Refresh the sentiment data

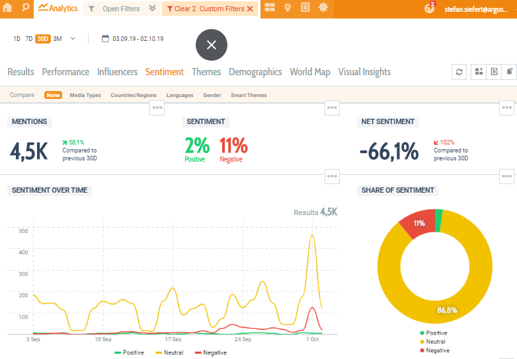(459, 72)
